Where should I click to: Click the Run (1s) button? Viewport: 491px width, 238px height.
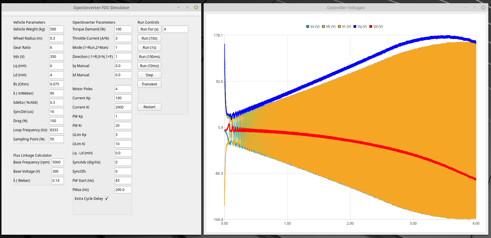point(149,48)
